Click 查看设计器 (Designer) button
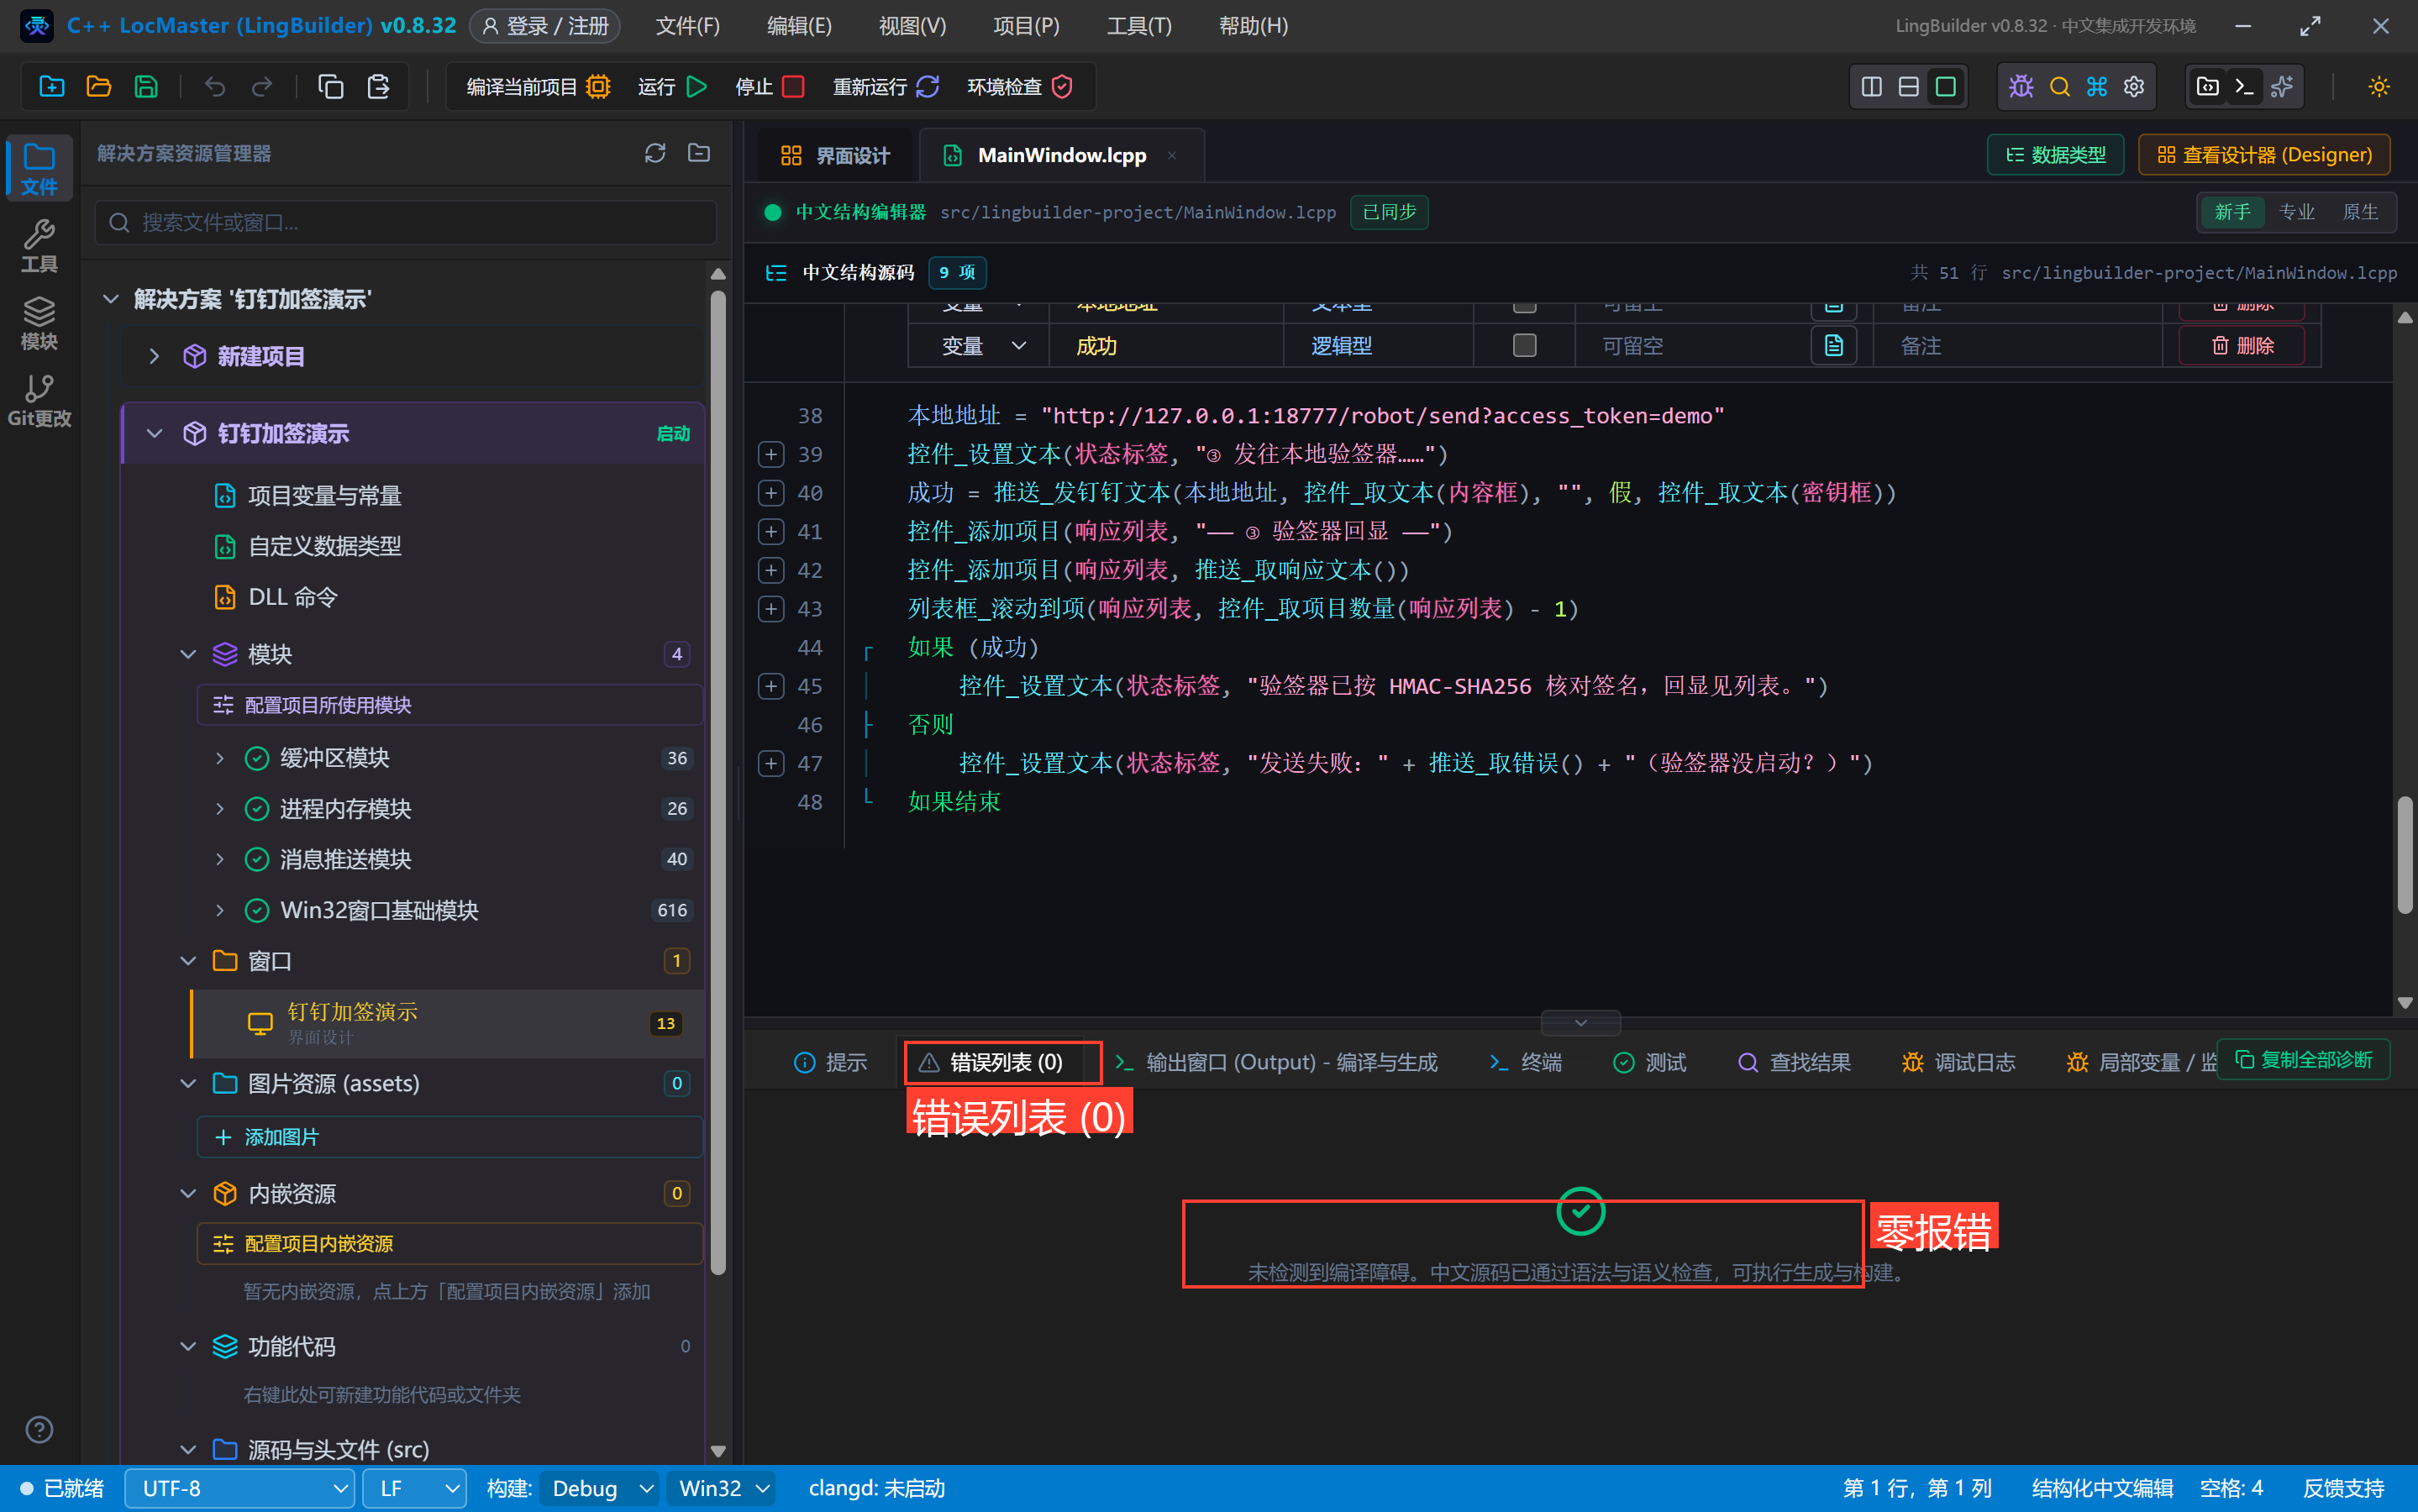The height and width of the screenshot is (1512, 2418). (2264, 155)
